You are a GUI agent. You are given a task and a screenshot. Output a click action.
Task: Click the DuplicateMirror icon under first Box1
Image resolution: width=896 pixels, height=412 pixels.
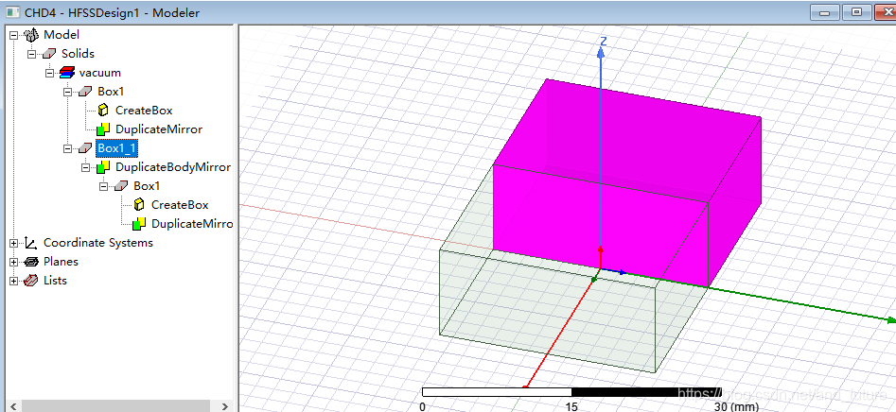tap(103, 129)
